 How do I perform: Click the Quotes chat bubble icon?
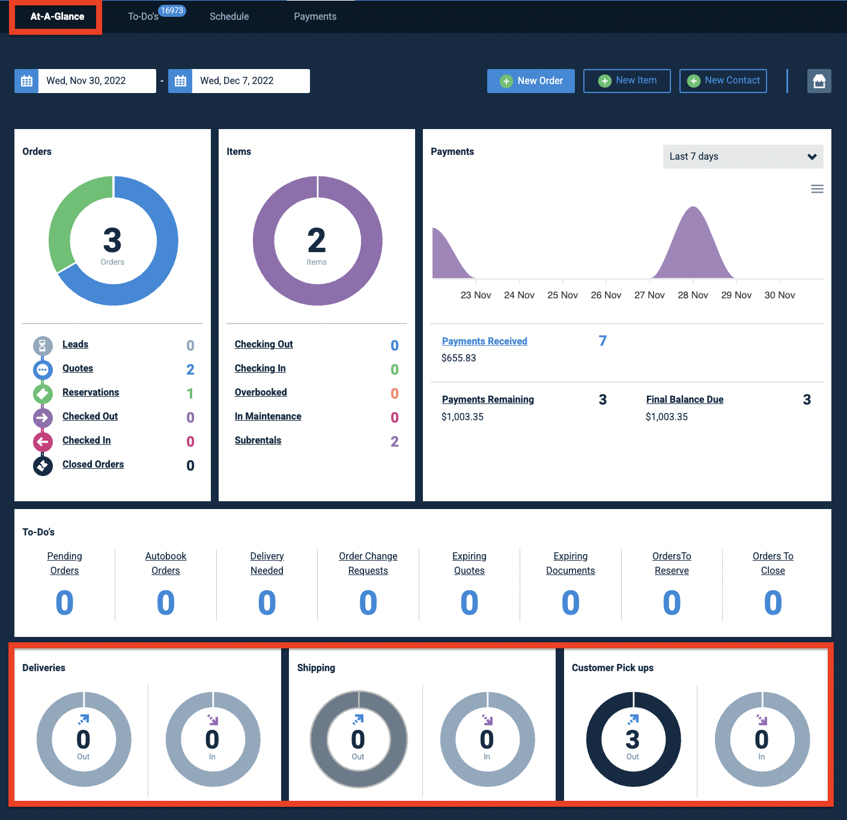pyautogui.click(x=43, y=370)
